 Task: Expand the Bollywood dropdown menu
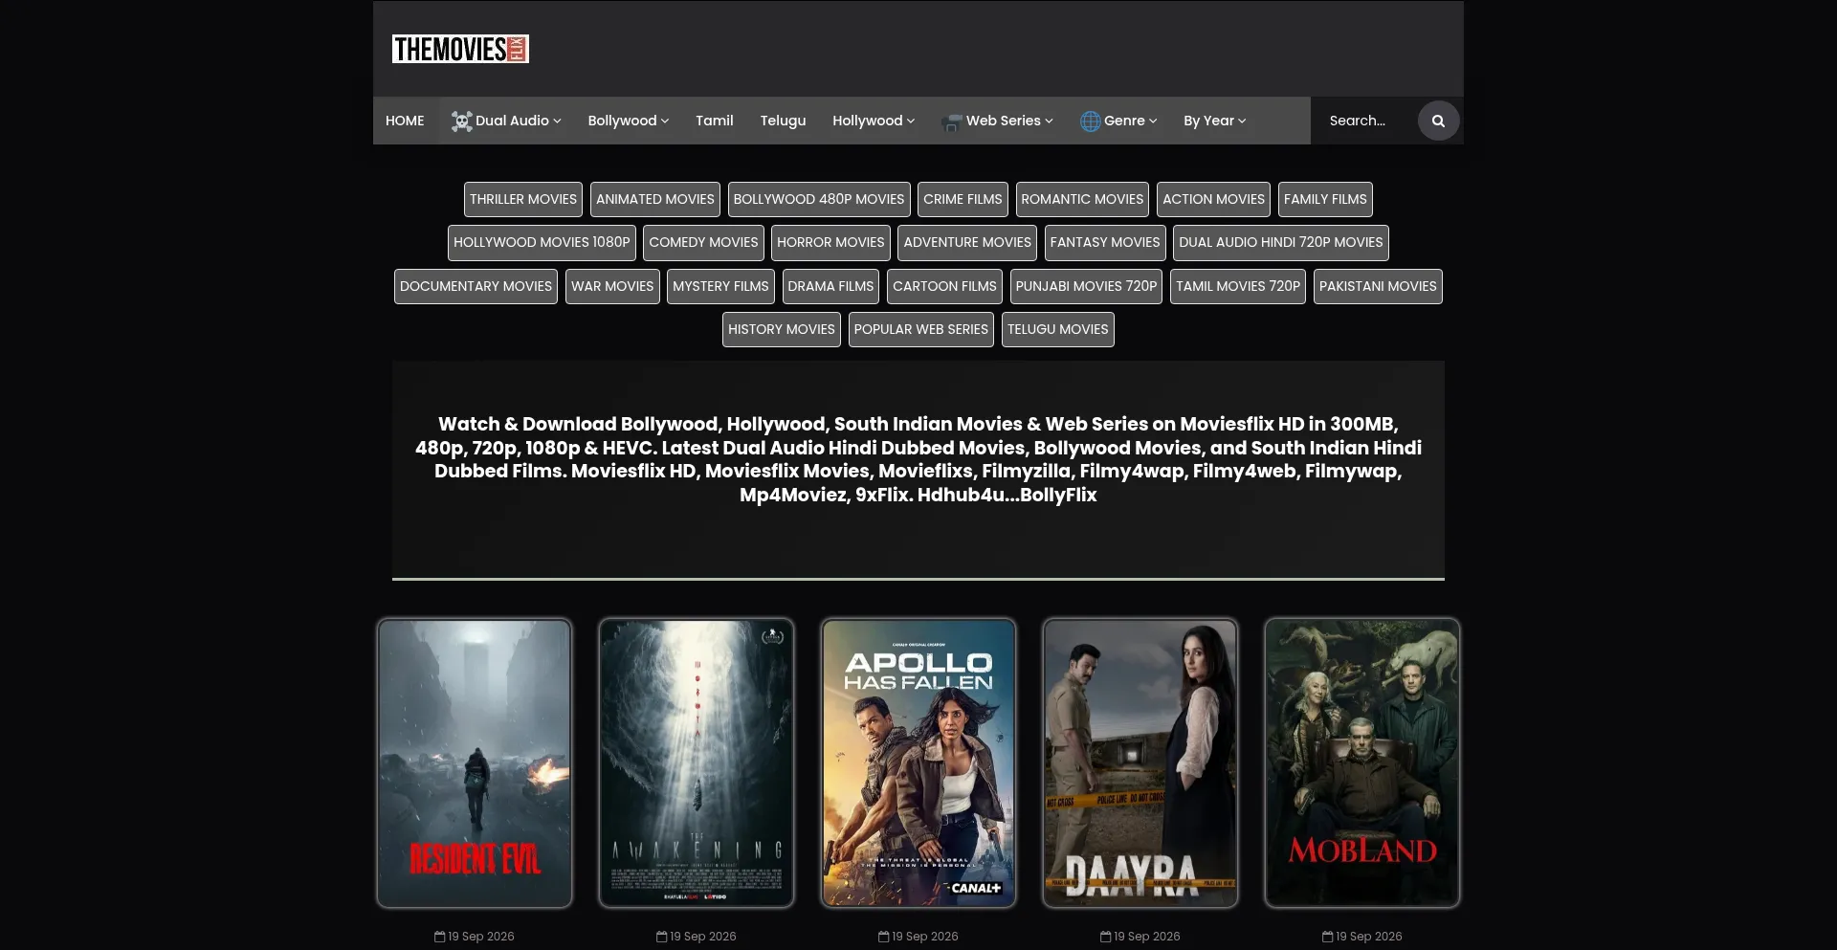pos(629,121)
